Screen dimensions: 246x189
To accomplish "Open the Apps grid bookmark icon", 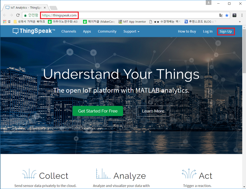I will (x=7, y=22).
